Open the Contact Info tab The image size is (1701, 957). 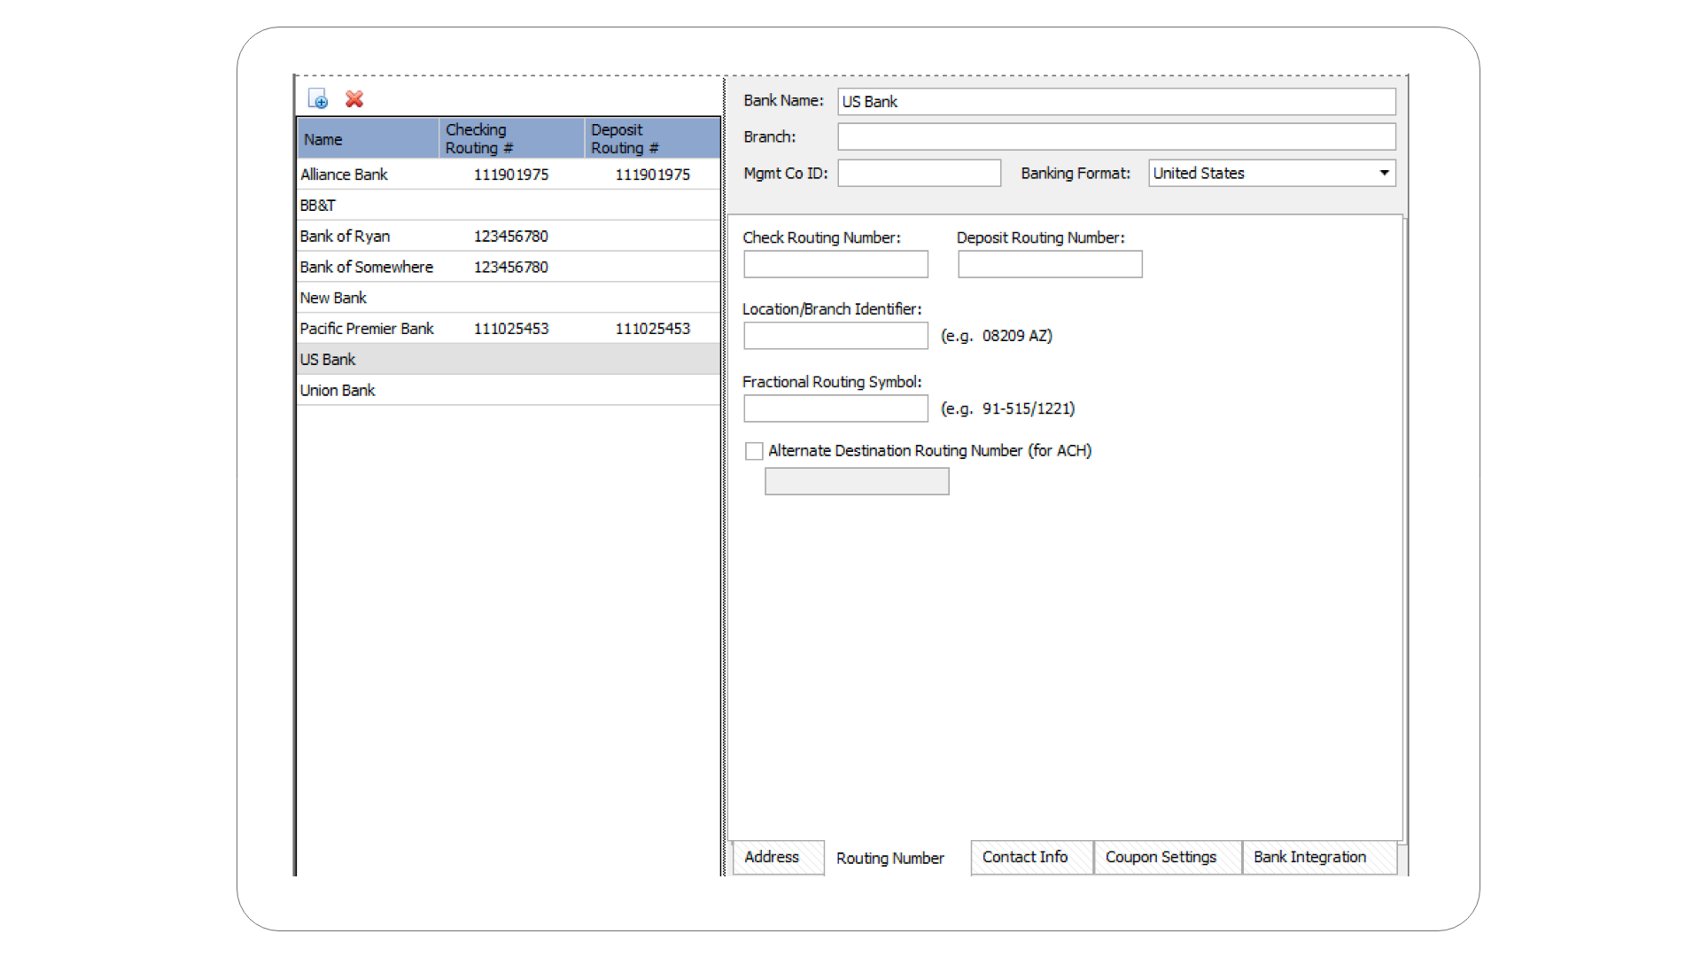pos(1025,857)
